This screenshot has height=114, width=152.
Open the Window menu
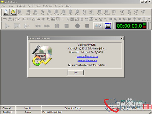(x=59, y=6)
